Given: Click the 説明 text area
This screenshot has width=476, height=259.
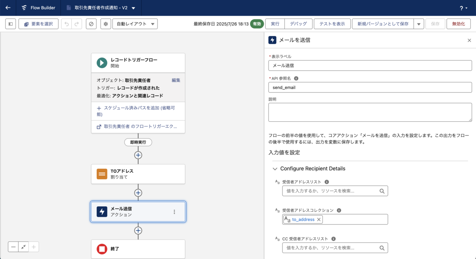Looking at the screenshot, I should click(x=370, y=112).
